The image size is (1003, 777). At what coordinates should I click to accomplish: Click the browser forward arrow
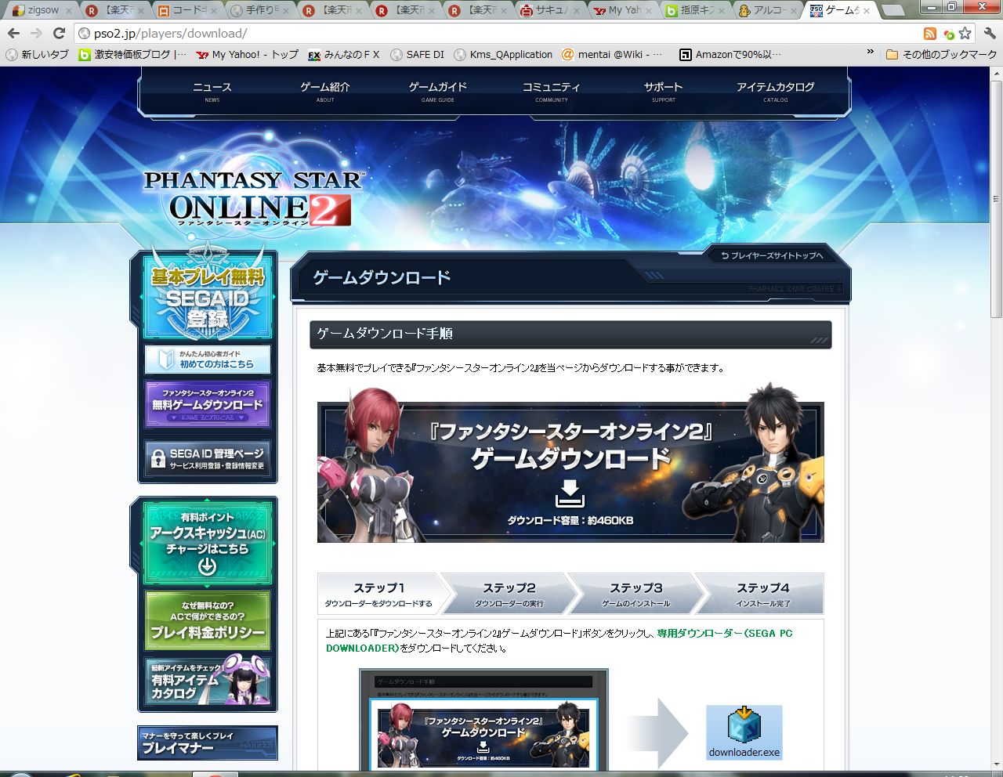pos(36,34)
